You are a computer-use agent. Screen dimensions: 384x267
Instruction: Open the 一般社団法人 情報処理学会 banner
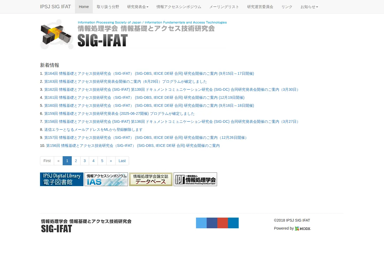(x=195, y=179)
